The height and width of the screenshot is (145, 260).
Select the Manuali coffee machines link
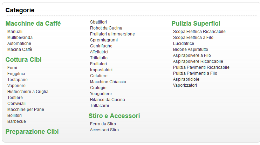click(15, 32)
